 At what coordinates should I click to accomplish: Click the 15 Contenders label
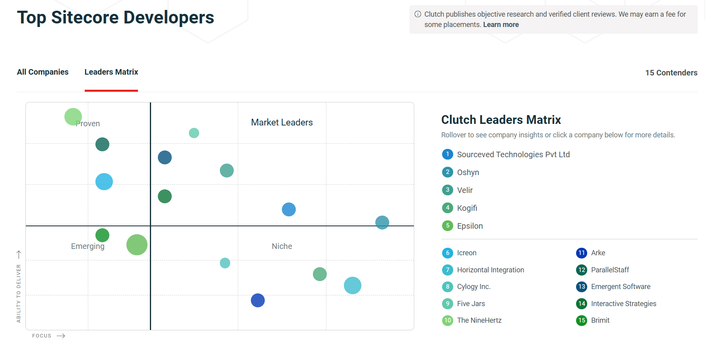pos(671,73)
